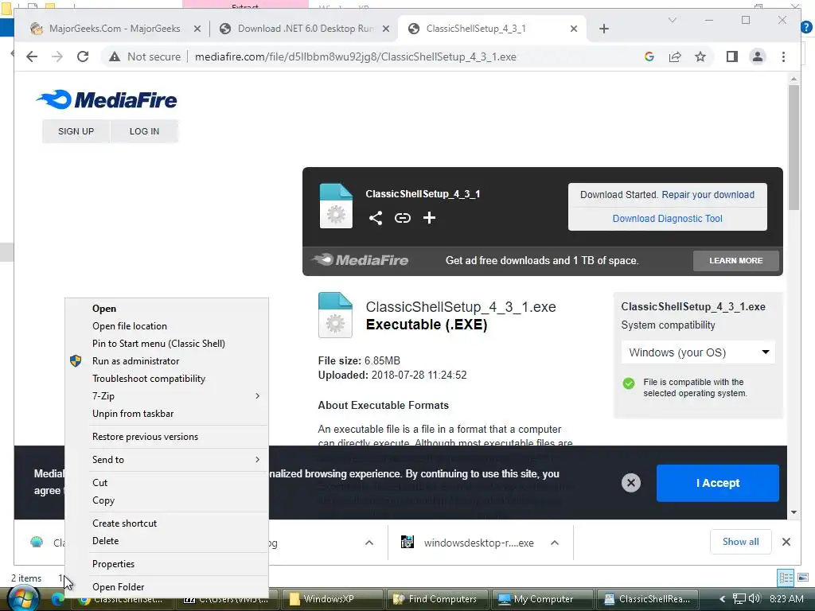Click the network icon in system tray

point(739,599)
